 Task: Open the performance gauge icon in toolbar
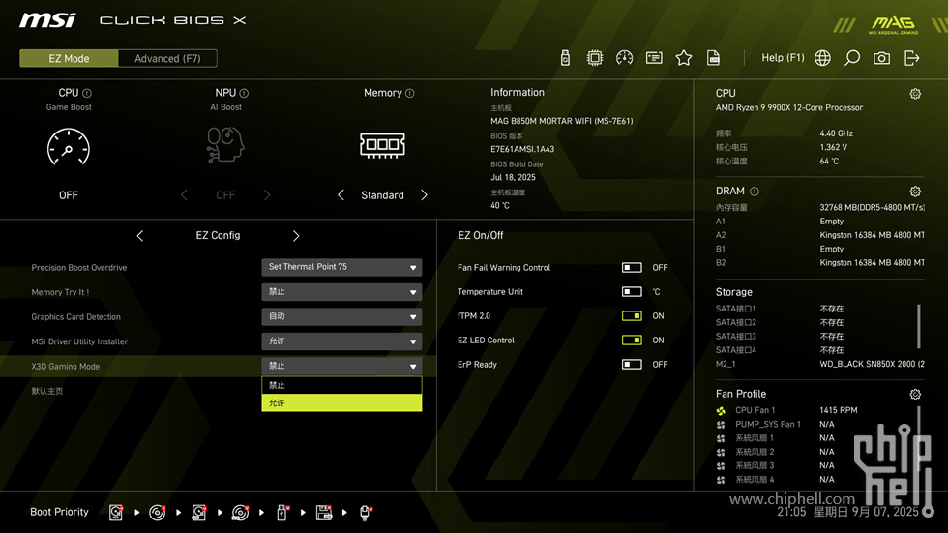pyautogui.click(x=625, y=58)
